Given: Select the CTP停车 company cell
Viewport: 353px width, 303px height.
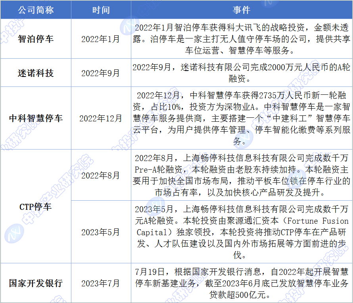Looking at the screenshot, I should click(36, 207).
